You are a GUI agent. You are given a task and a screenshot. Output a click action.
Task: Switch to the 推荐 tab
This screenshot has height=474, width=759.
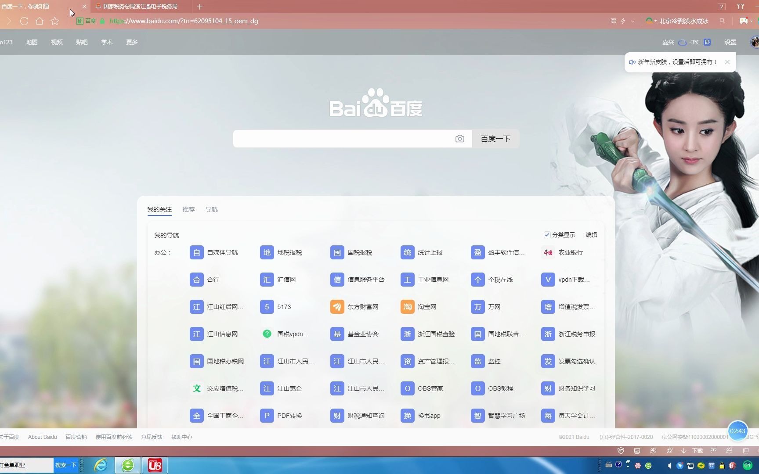[188, 209]
